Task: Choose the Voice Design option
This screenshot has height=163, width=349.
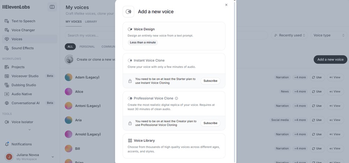Action: (174, 36)
